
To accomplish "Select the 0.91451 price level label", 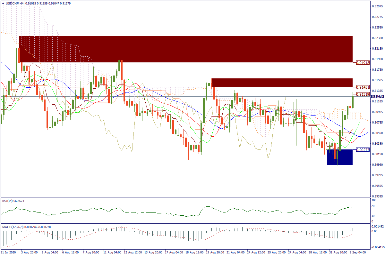I will pos(363,87).
